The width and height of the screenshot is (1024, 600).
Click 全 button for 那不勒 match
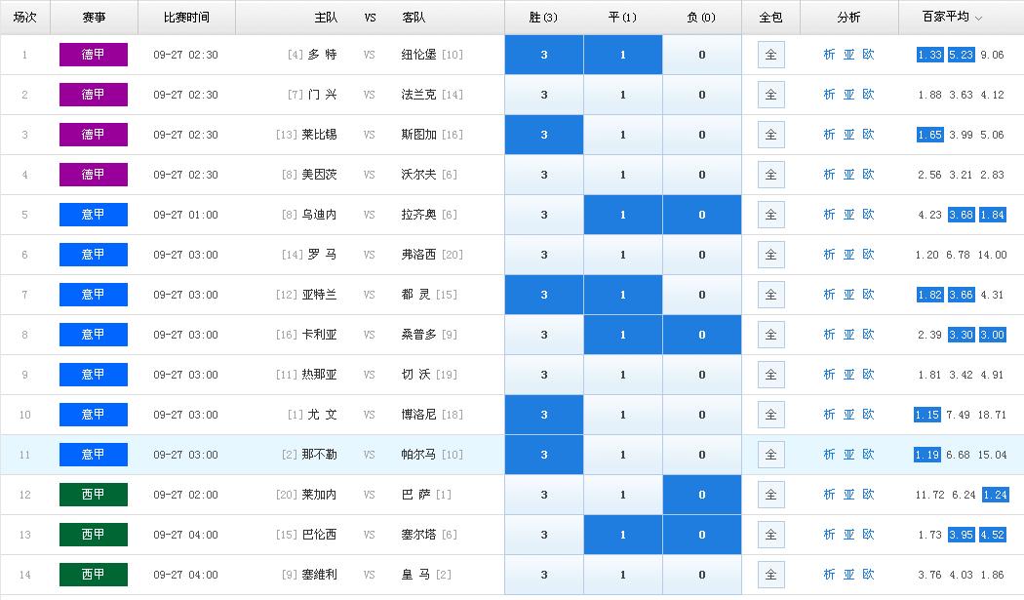pos(770,455)
